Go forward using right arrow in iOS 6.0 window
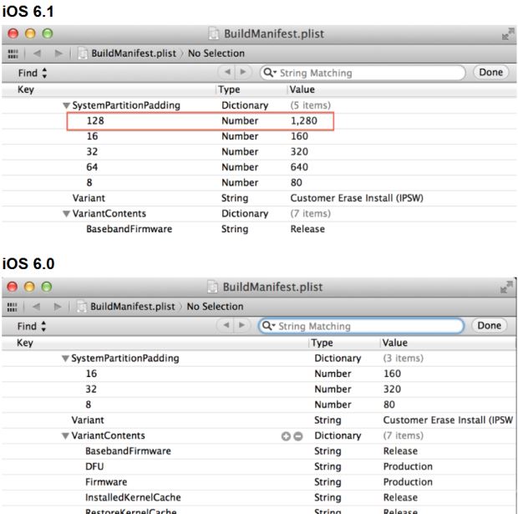The width and height of the screenshot is (518, 514). click(58, 307)
